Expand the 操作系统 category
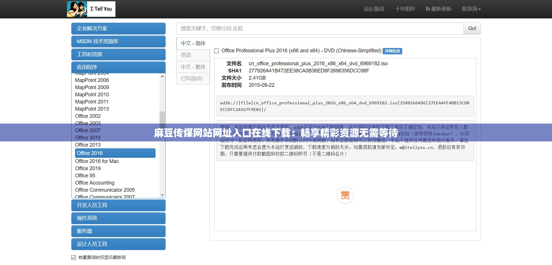 click(118, 218)
